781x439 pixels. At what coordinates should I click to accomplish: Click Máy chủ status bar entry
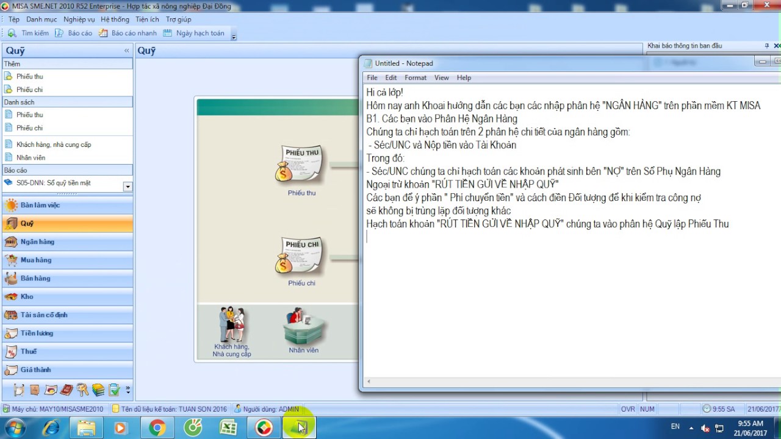(x=53, y=409)
